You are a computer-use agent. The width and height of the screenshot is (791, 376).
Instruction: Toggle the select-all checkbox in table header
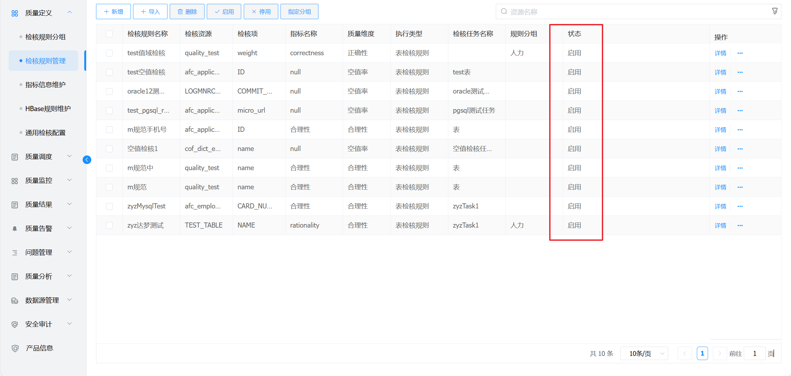pos(109,34)
